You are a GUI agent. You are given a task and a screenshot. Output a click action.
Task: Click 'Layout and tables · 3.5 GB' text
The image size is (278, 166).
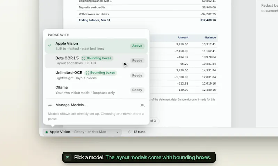pos(75,63)
